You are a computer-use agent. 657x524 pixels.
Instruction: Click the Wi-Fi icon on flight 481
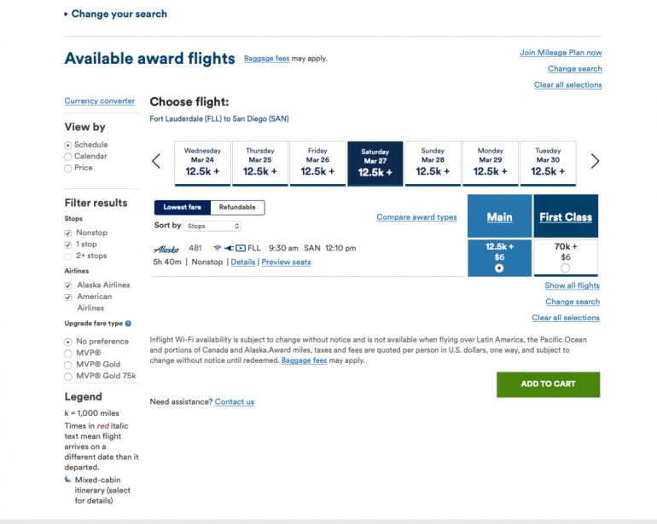click(x=218, y=248)
